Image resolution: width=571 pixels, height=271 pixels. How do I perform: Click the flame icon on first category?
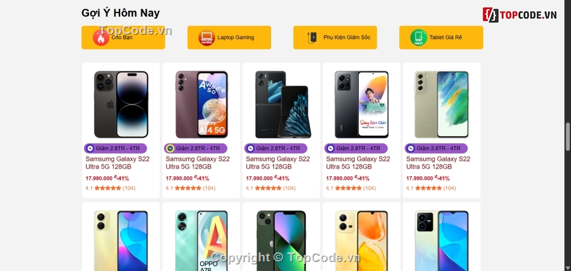[101, 37]
